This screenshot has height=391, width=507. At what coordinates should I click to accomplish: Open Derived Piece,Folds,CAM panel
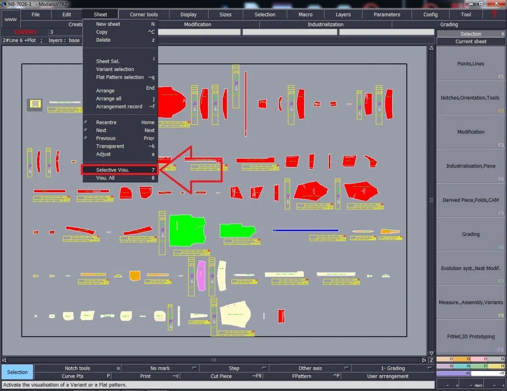[x=470, y=200]
